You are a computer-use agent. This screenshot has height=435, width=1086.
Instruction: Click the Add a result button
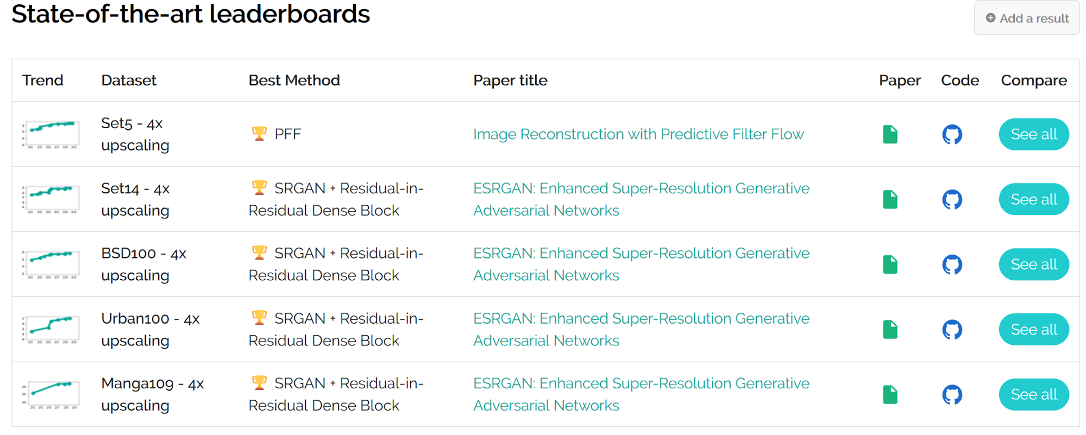[x=1027, y=18]
